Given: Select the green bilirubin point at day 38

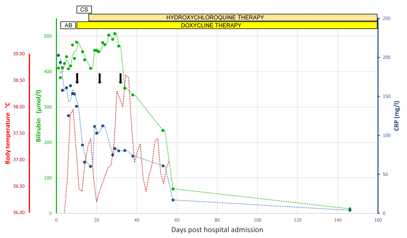Looking at the screenshot, I should tap(133, 95).
